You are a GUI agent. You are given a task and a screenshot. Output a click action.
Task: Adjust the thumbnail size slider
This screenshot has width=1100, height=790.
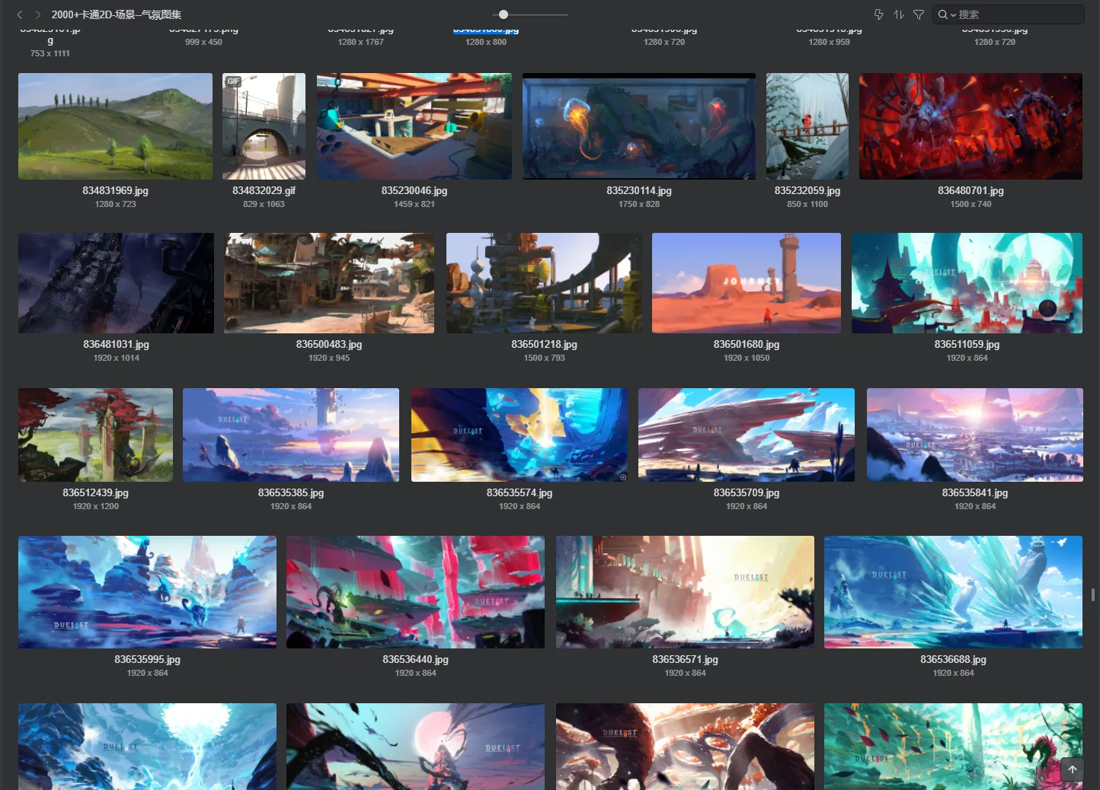[504, 14]
